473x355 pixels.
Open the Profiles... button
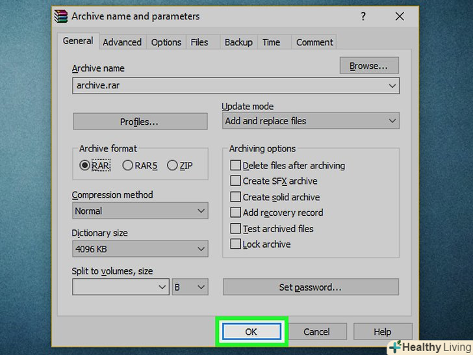(x=140, y=122)
